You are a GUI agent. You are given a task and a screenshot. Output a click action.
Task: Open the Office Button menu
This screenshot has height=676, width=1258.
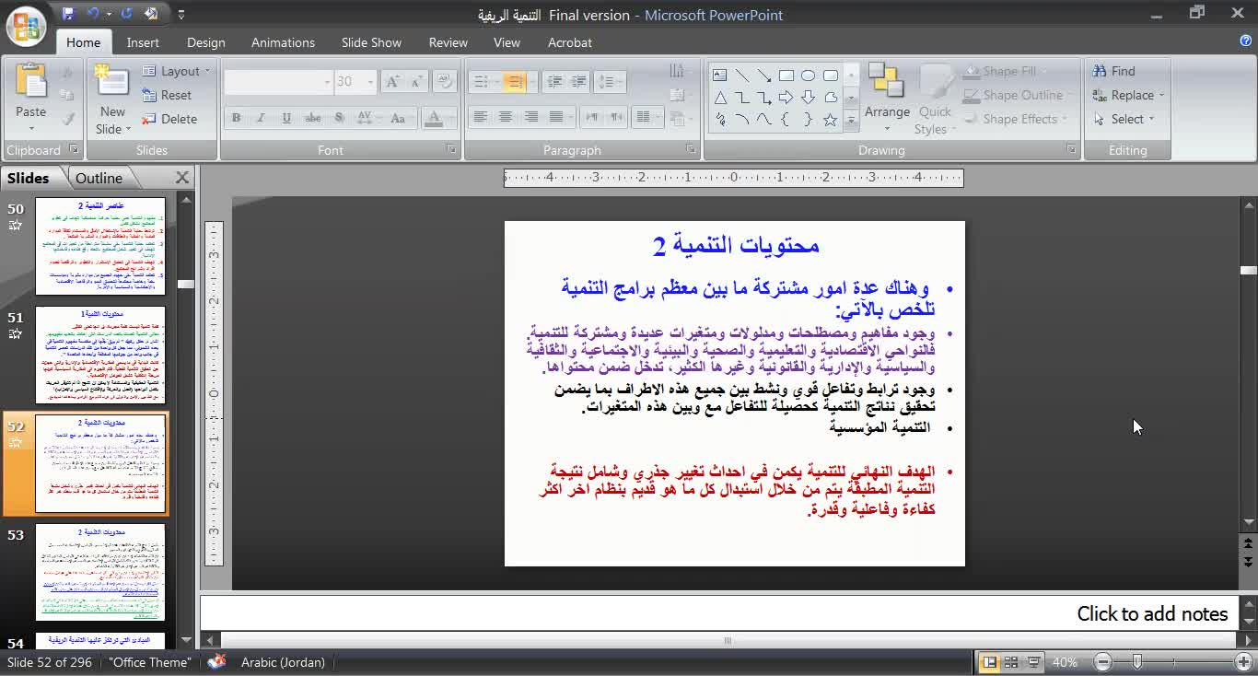[27, 26]
